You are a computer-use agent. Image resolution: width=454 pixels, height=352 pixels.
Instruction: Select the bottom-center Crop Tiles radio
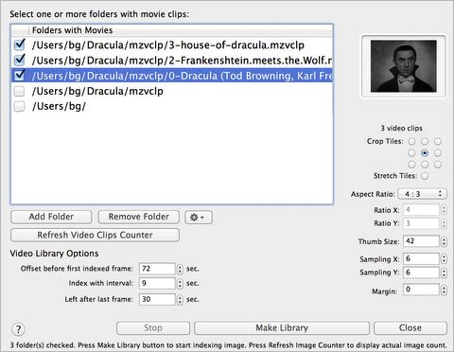(425, 165)
